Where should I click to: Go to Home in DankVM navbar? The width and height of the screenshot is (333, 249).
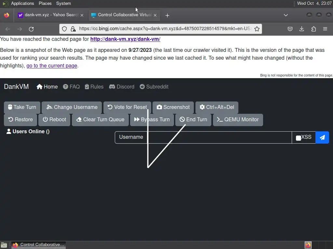[x=47, y=87]
